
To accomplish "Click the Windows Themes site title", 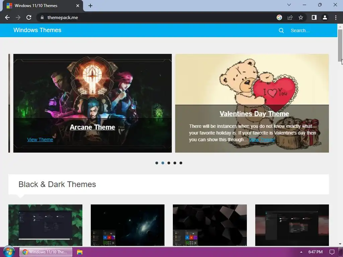I will point(38,30).
